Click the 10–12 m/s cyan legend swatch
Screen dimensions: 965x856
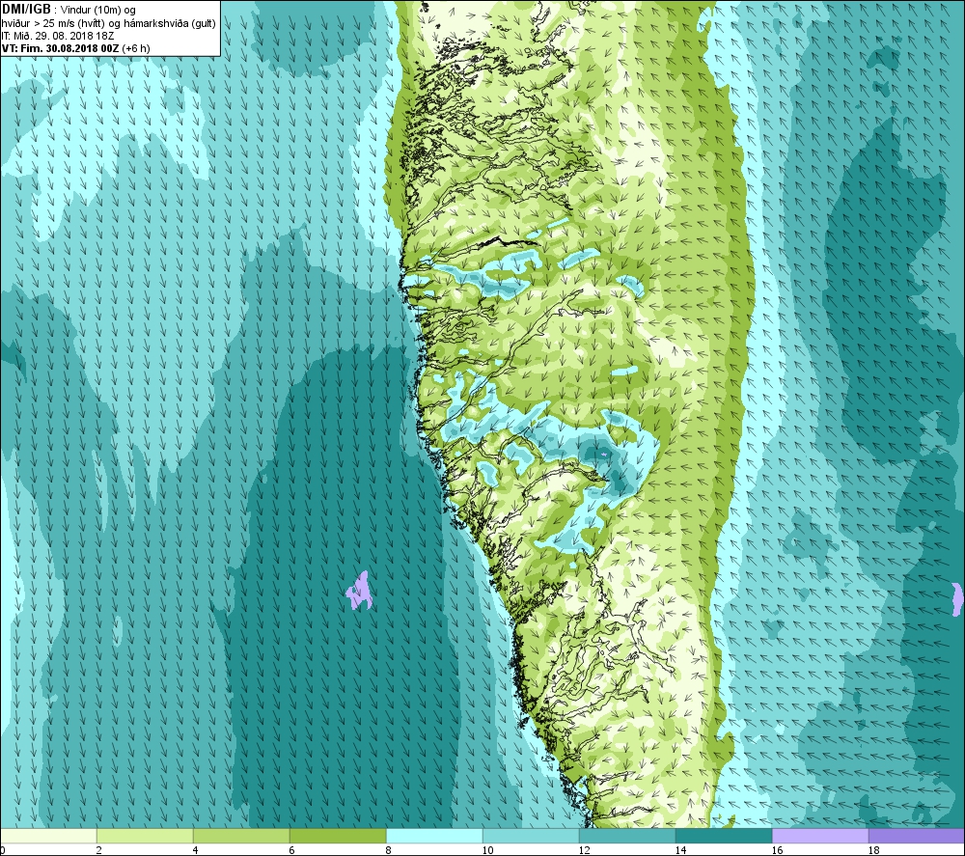point(531,836)
